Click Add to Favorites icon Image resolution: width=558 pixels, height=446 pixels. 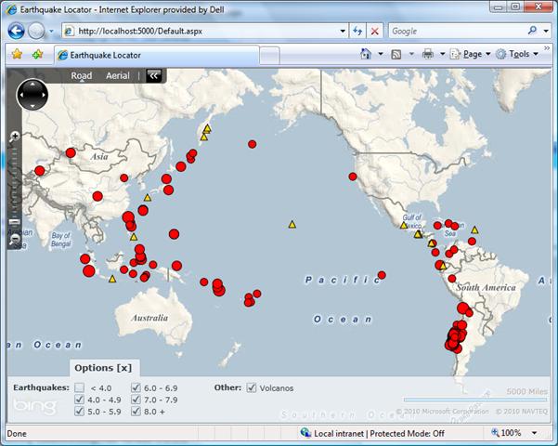point(38,54)
